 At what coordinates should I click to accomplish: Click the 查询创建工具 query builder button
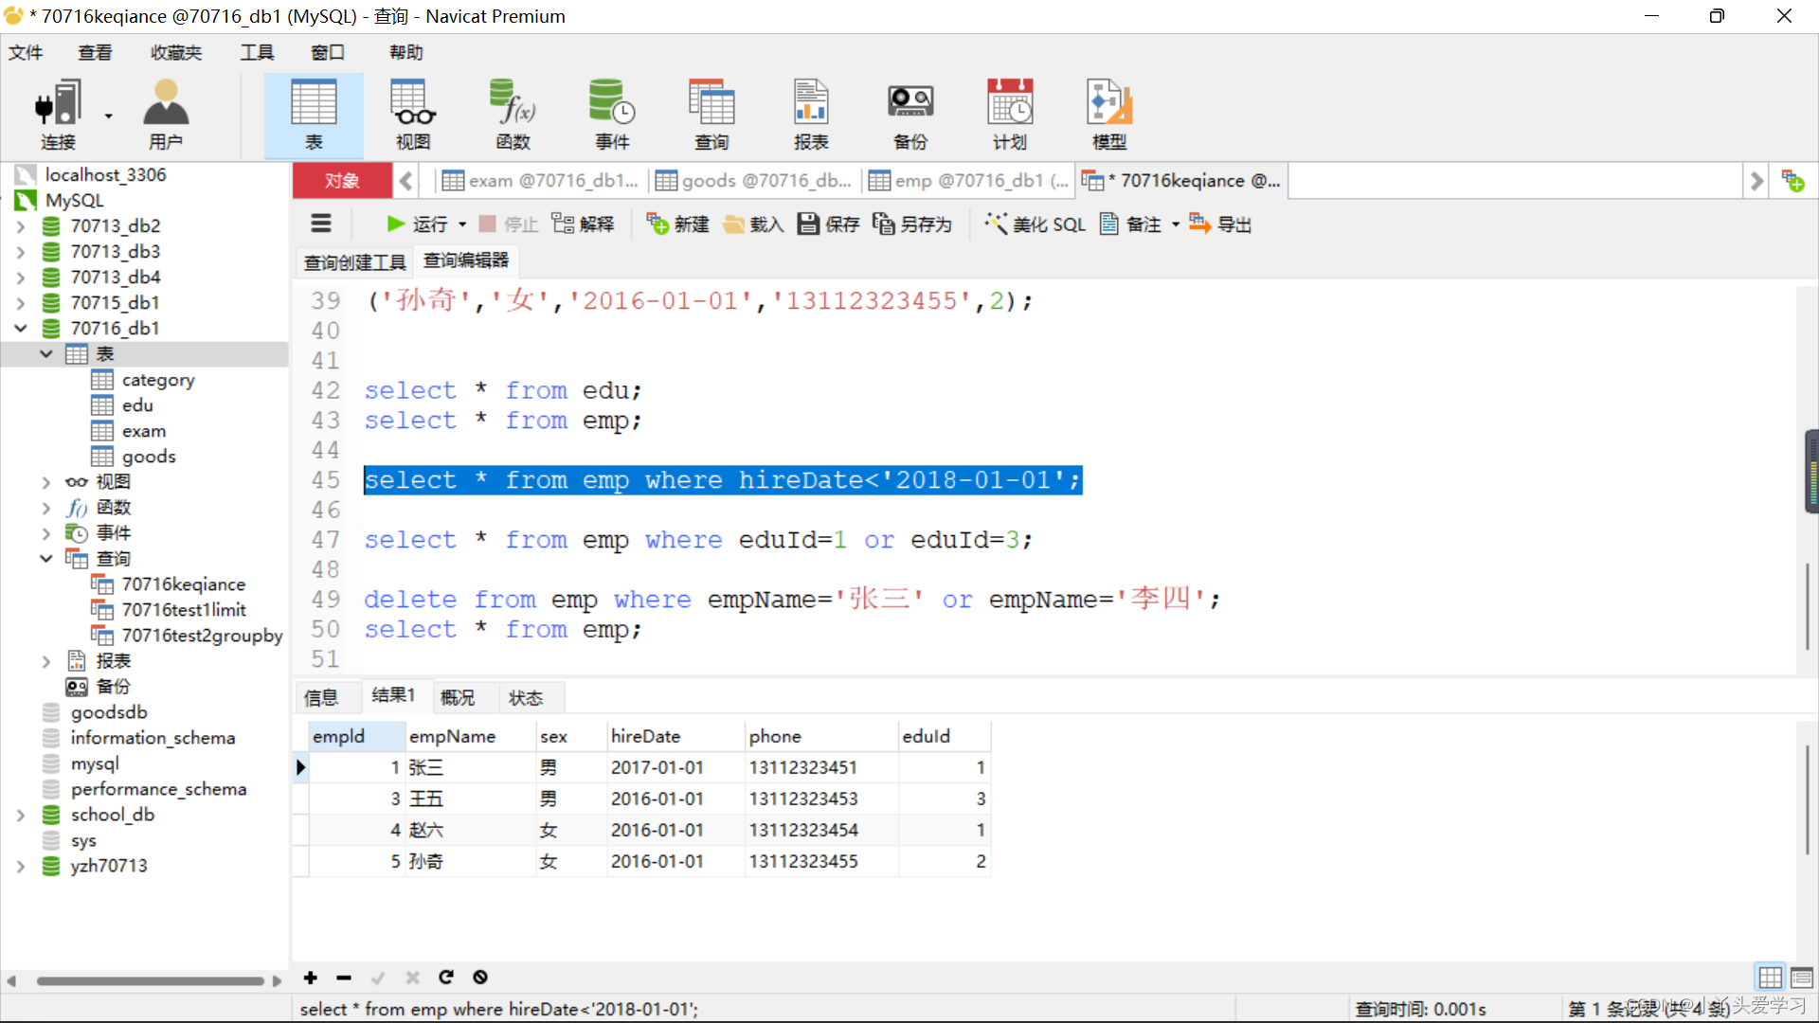(351, 260)
